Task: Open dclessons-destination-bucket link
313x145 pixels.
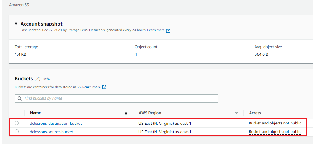Action: [x=56, y=124]
